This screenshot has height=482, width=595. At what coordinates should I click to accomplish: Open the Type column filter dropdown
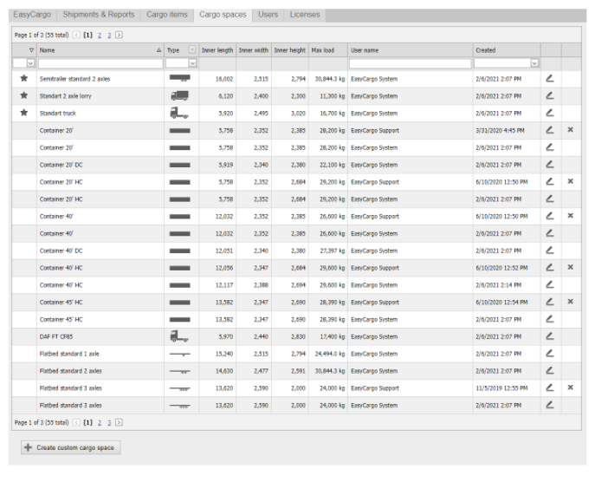tap(192, 63)
